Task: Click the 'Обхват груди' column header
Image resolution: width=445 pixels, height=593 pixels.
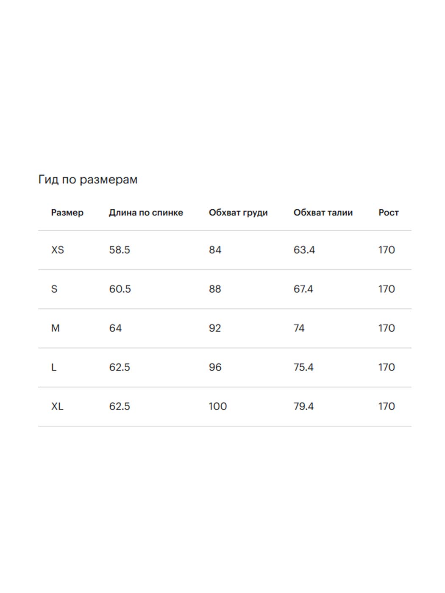Action: pos(238,213)
